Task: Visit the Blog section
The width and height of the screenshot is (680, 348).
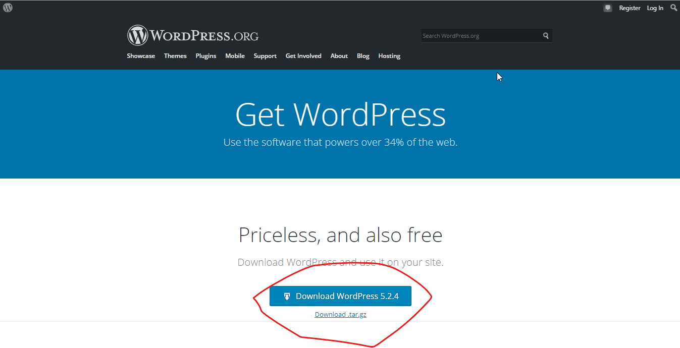Action: click(x=363, y=56)
